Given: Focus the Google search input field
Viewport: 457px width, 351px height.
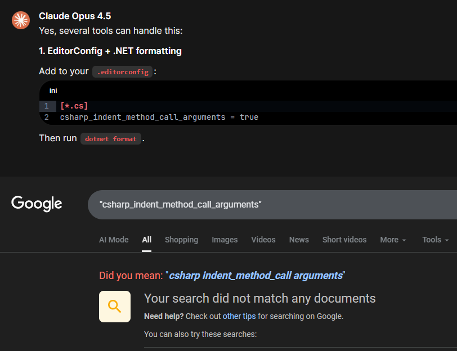Looking at the screenshot, I should 270,205.
